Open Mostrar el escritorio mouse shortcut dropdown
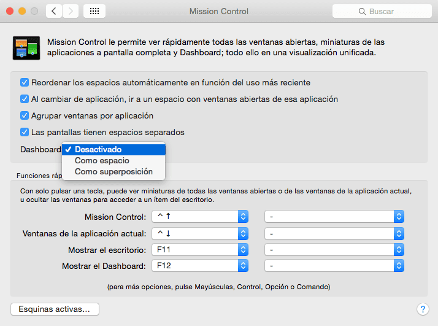 pos(334,250)
